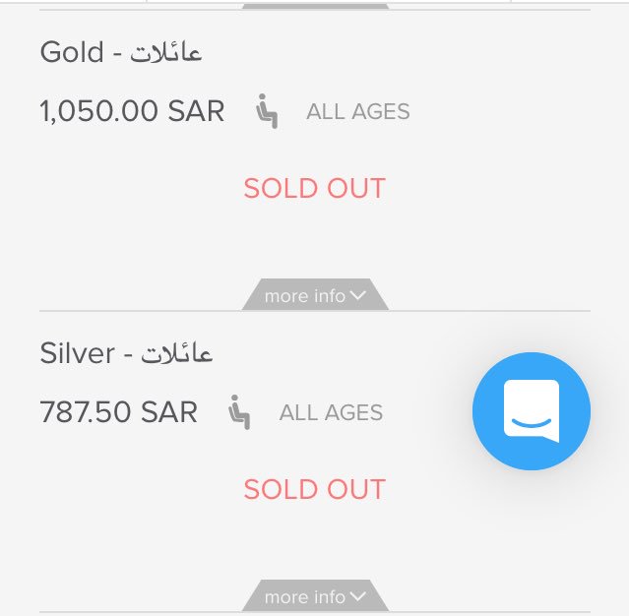Click the 787.50 SAR price
This screenshot has width=629, height=616.
click(x=119, y=412)
